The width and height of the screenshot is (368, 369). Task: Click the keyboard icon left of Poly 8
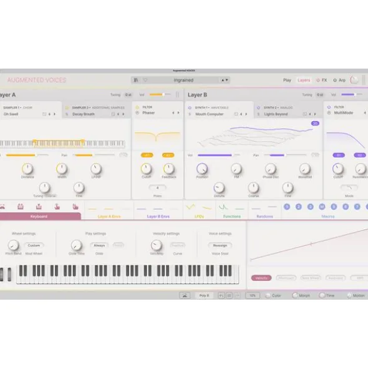185,295
